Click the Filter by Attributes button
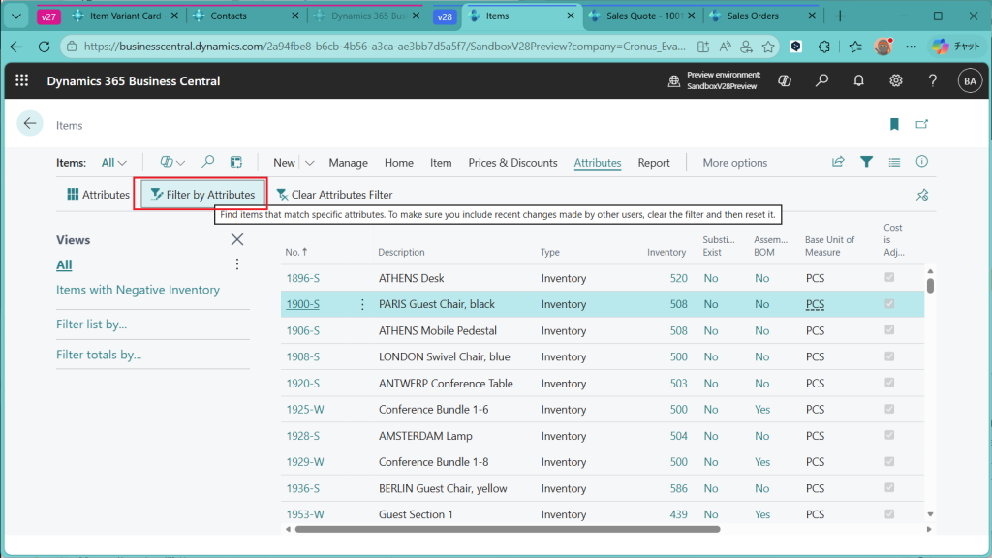992x558 pixels. pos(202,195)
